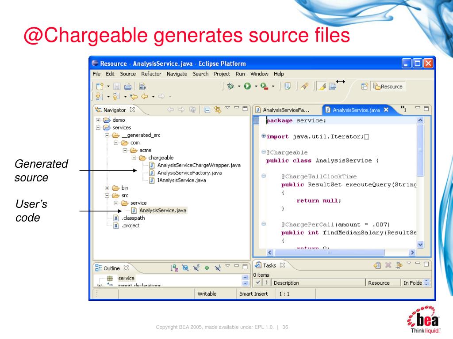This screenshot has width=453, height=339.
Task: Click the Delete X icon in Tasks toolbar
Action: [x=388, y=265]
